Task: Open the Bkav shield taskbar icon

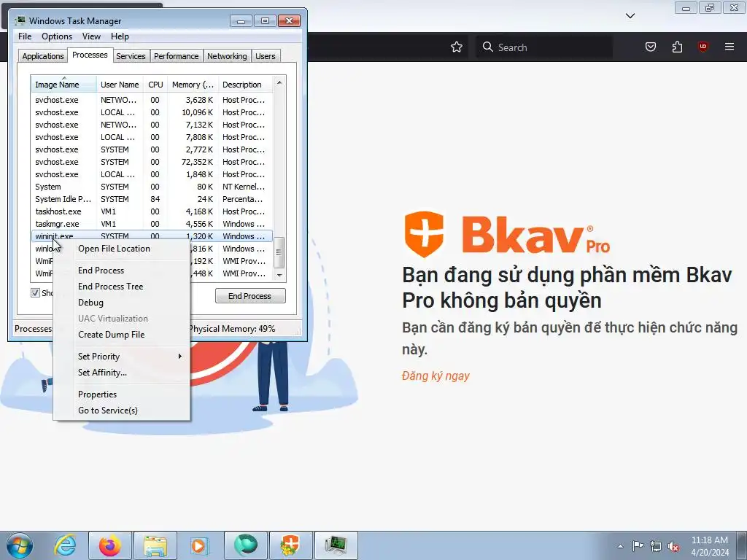Action: [291, 545]
